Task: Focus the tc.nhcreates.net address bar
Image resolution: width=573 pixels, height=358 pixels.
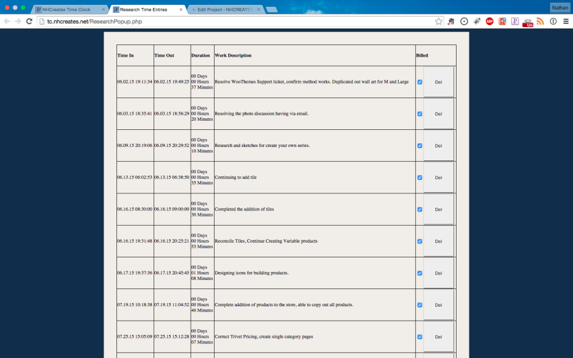Action: (241, 21)
